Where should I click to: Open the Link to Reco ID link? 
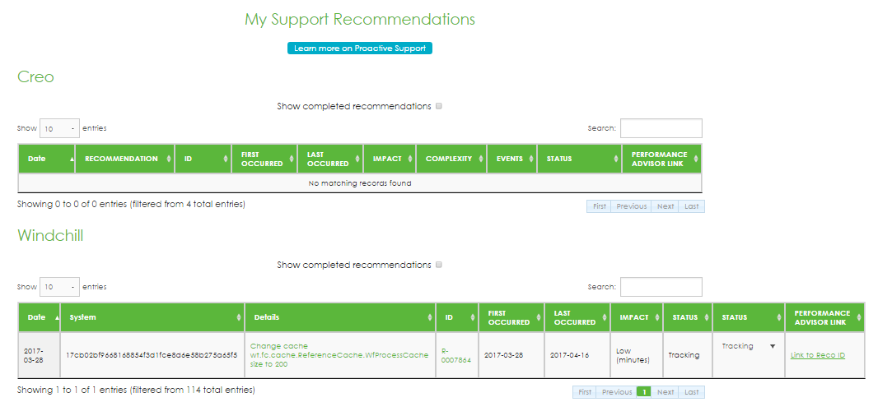(818, 355)
